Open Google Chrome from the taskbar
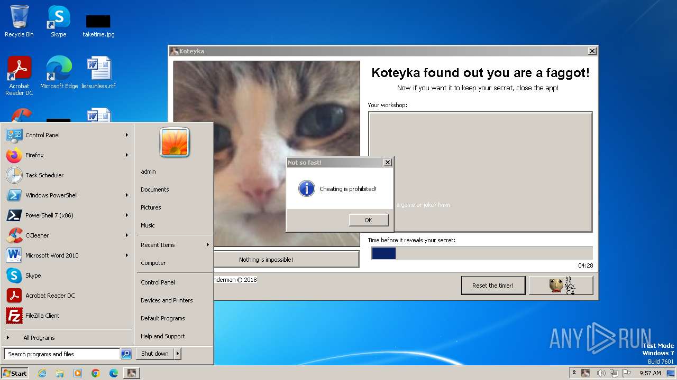Image resolution: width=677 pixels, height=380 pixels. click(x=96, y=373)
